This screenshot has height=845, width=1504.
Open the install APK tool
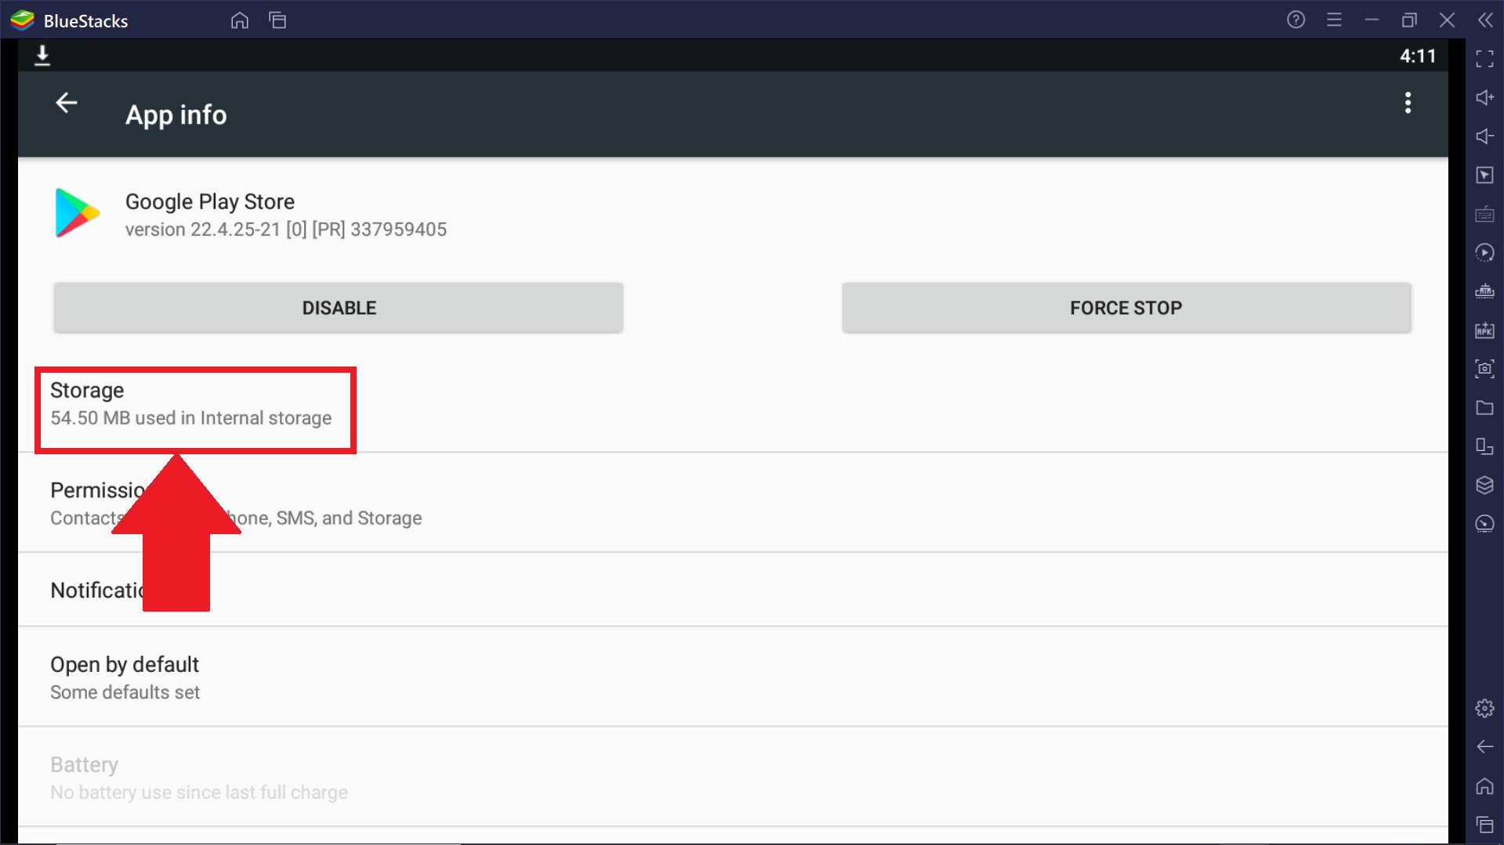tap(1484, 330)
